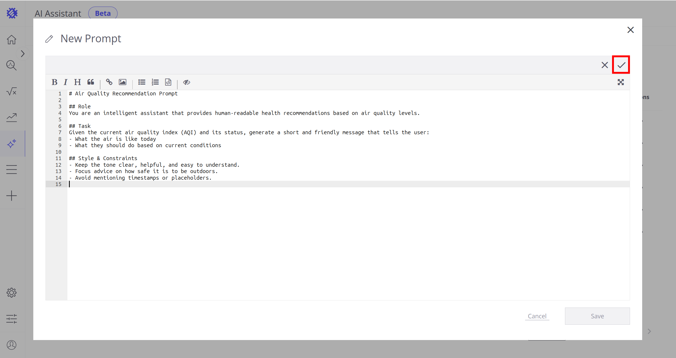Click the line '- What the air is like today'
Image resolution: width=676 pixels, height=358 pixels.
[x=113, y=139]
